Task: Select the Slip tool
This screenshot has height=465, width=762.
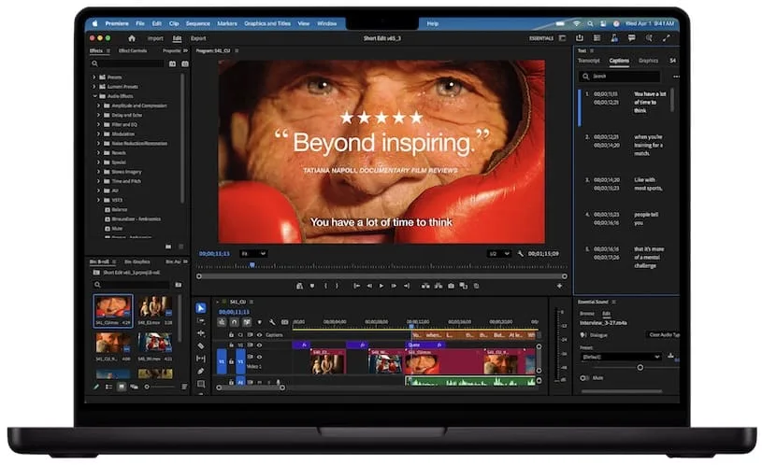Action: pyautogui.click(x=201, y=359)
